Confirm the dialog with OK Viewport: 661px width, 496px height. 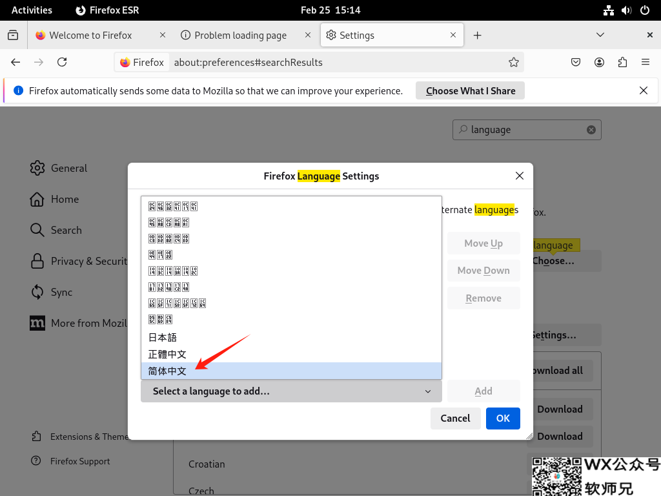point(503,418)
